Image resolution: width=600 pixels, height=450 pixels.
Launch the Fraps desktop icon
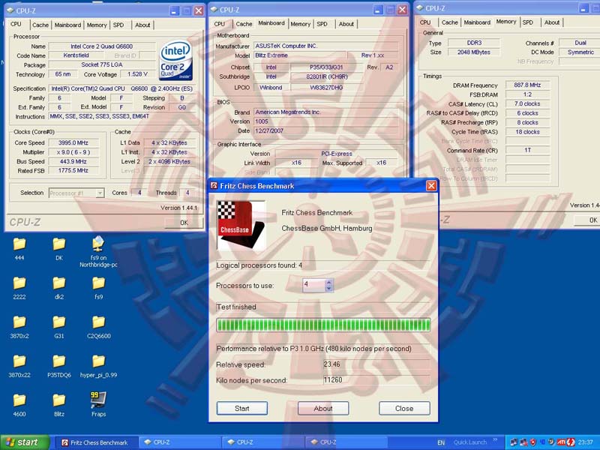pos(98,403)
